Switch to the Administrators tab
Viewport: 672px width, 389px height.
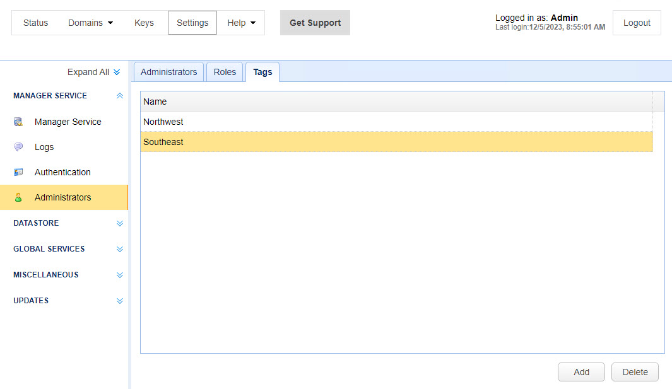click(168, 72)
